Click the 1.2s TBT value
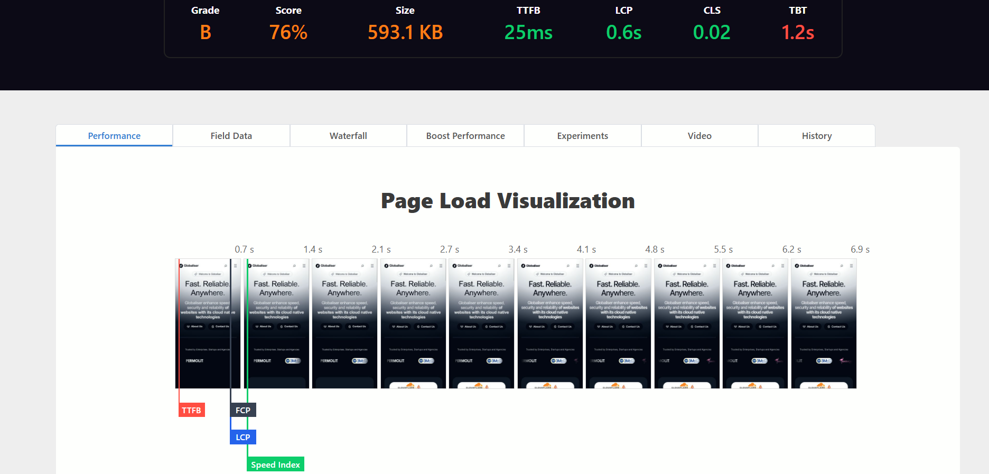 [x=798, y=32]
